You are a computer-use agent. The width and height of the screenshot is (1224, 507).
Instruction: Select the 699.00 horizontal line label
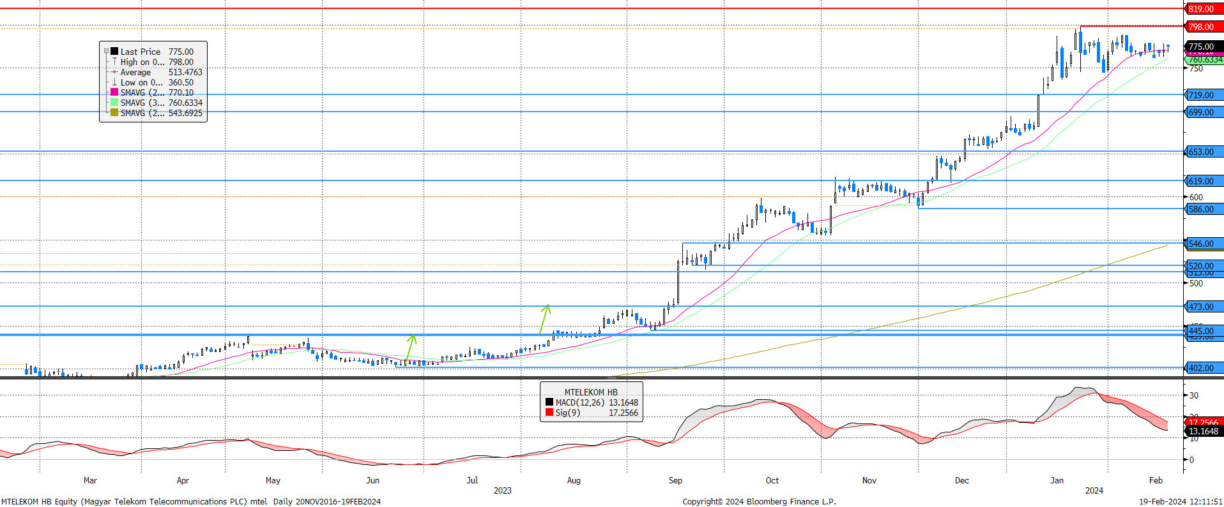[x=1203, y=112]
